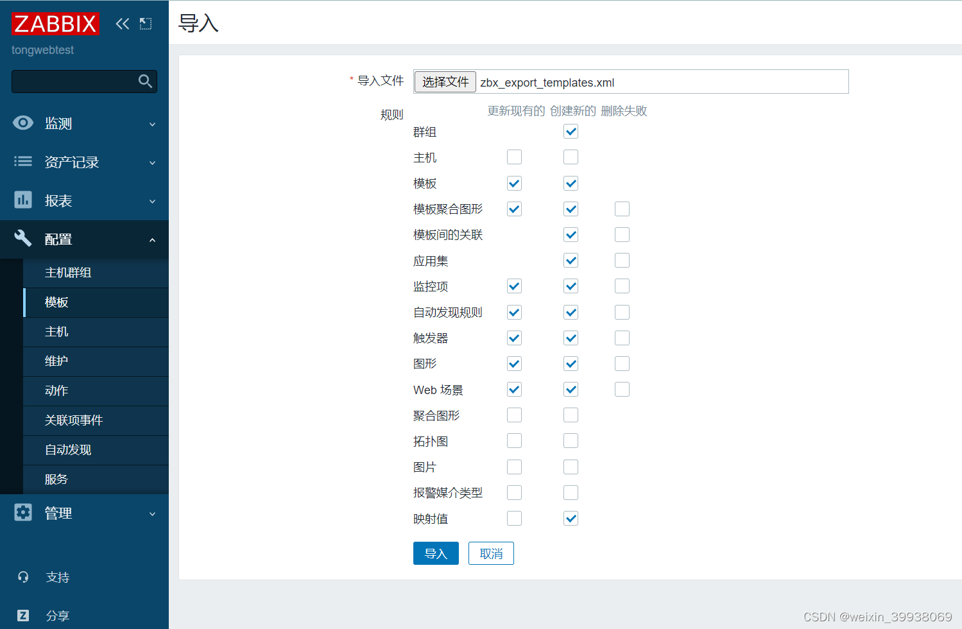The image size is (962, 629).
Task: Click the headset icon for 支持
Action: [x=23, y=577]
